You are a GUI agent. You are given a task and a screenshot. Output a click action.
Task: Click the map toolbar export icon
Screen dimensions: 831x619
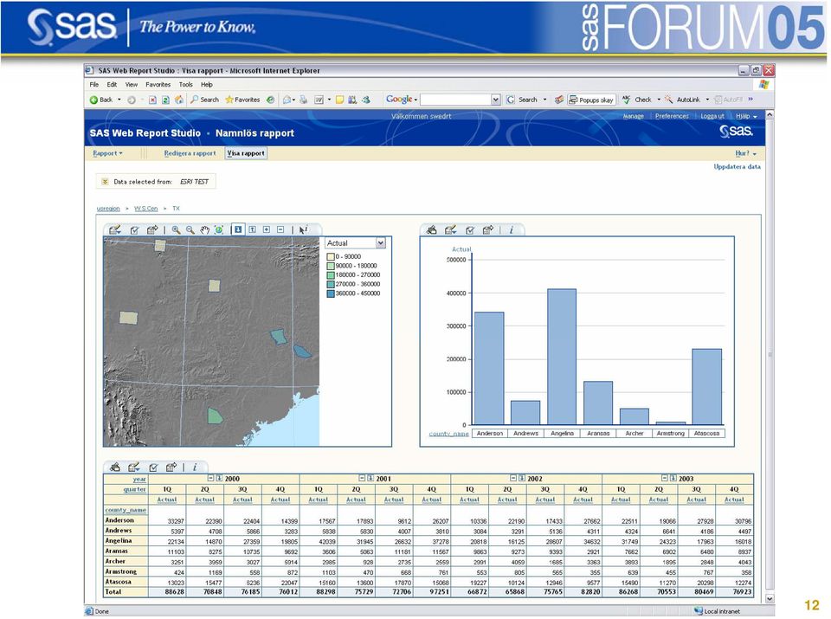(x=152, y=230)
